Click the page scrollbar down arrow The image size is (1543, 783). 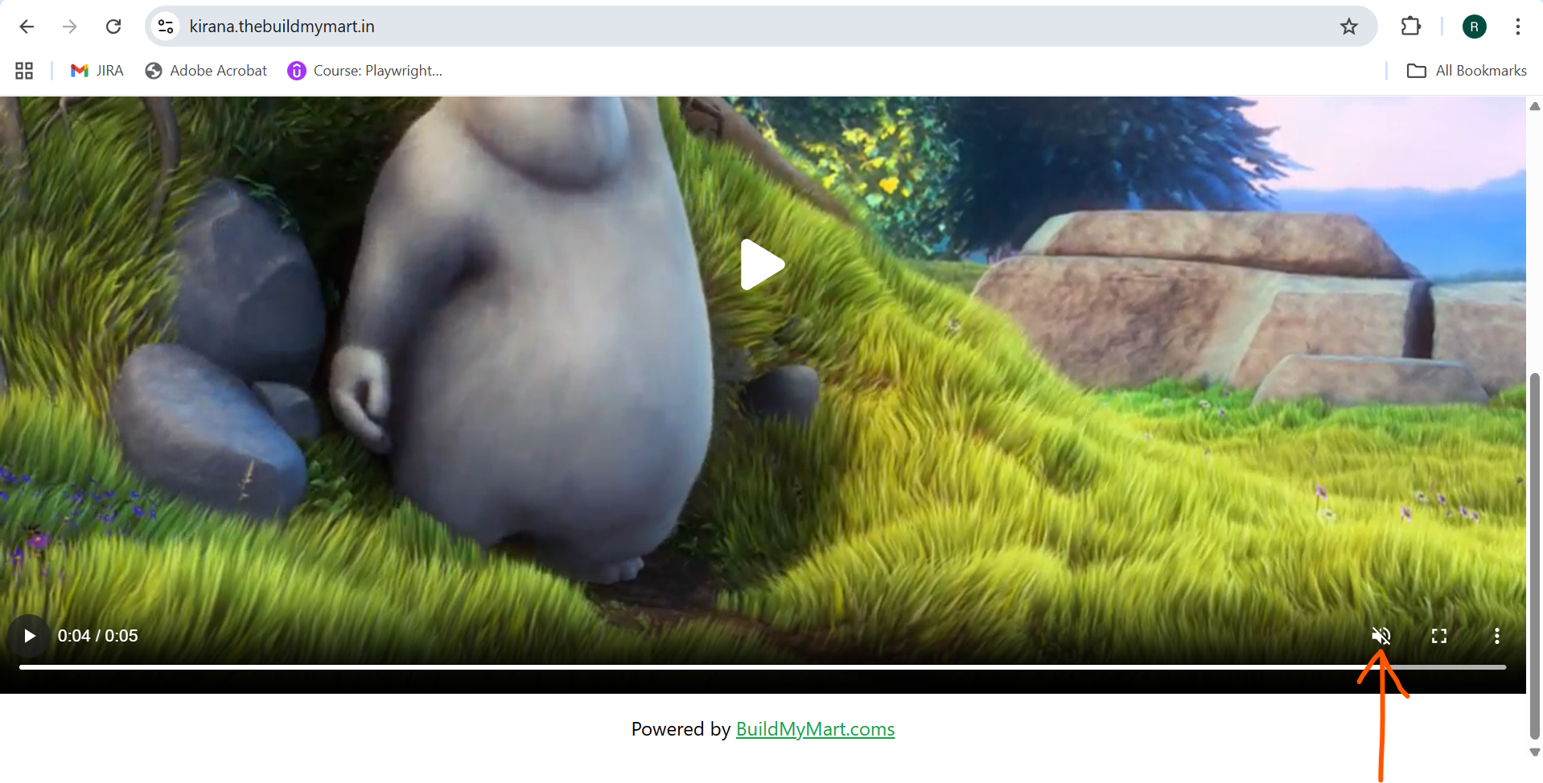coord(1535,752)
